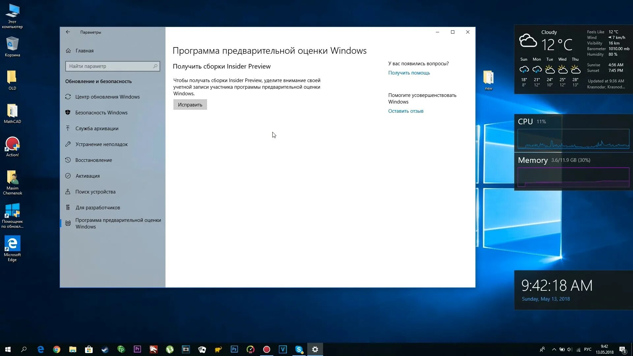Click the Получить помощь link

[x=409, y=73]
